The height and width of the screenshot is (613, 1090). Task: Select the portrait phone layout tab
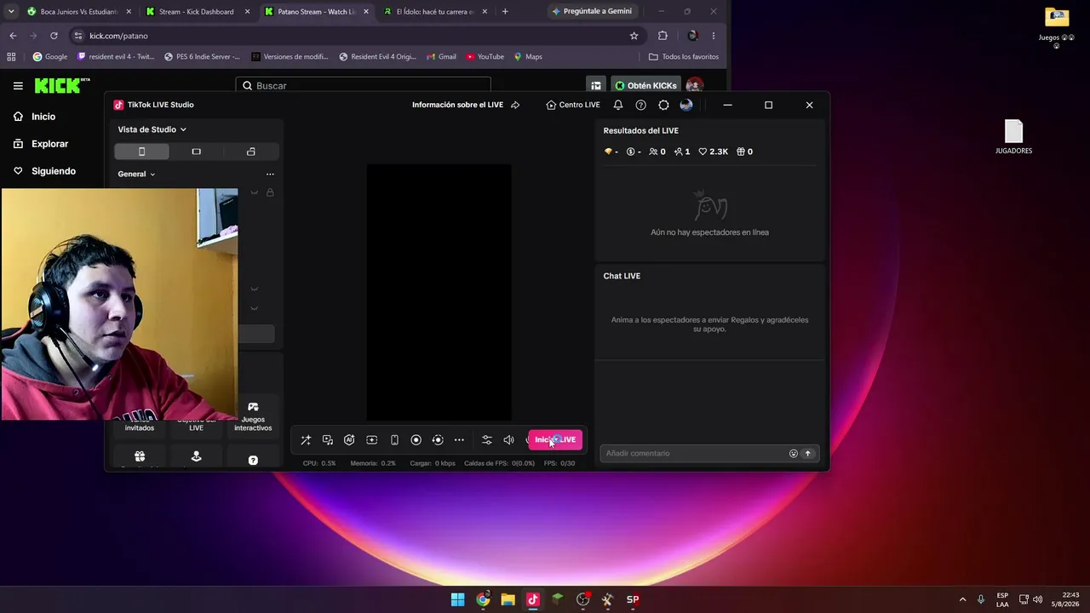tap(141, 152)
